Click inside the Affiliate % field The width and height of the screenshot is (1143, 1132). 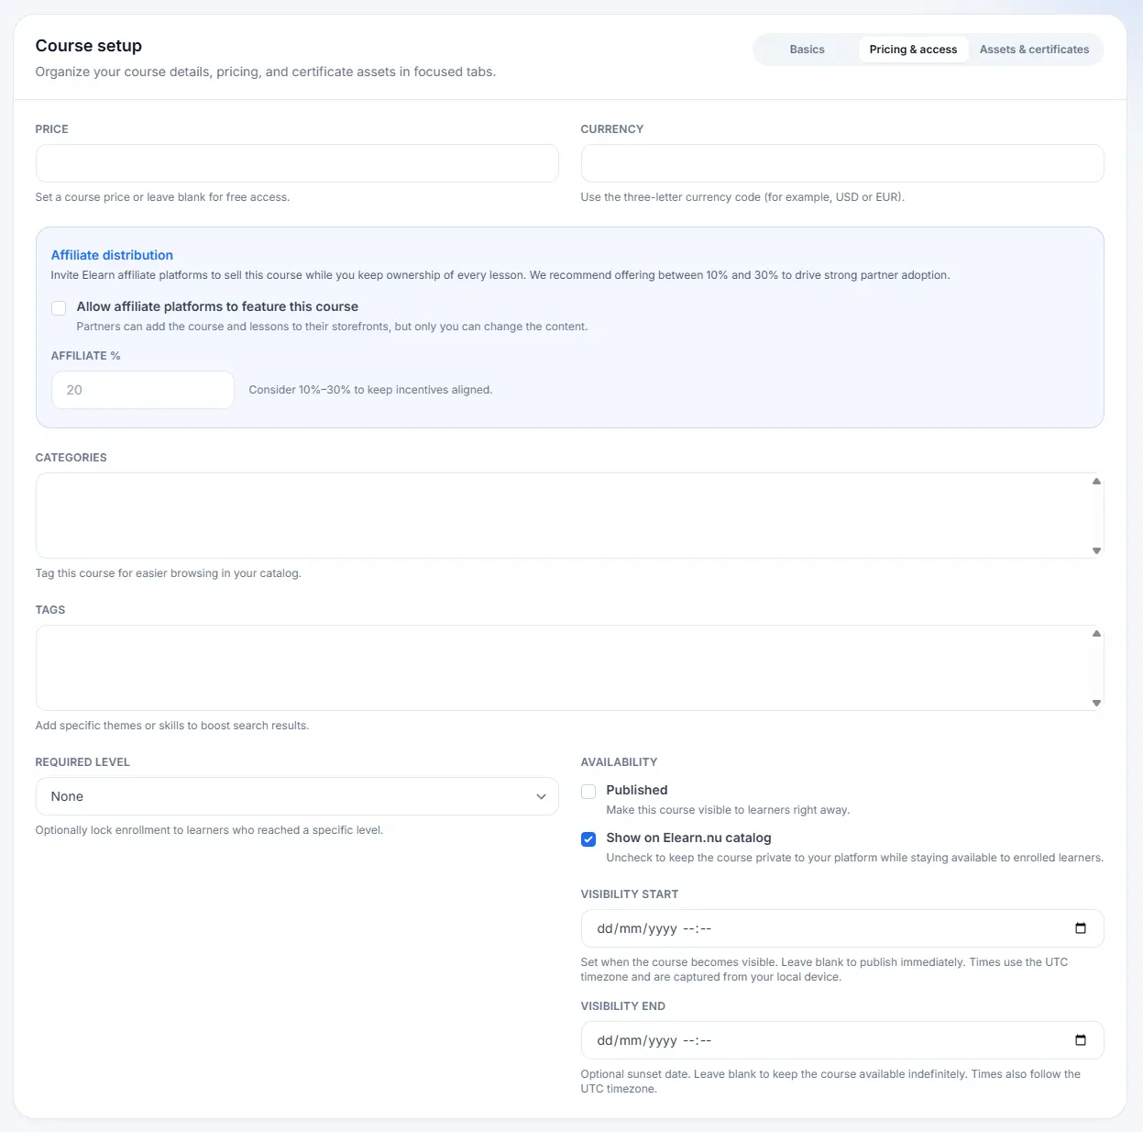142,390
